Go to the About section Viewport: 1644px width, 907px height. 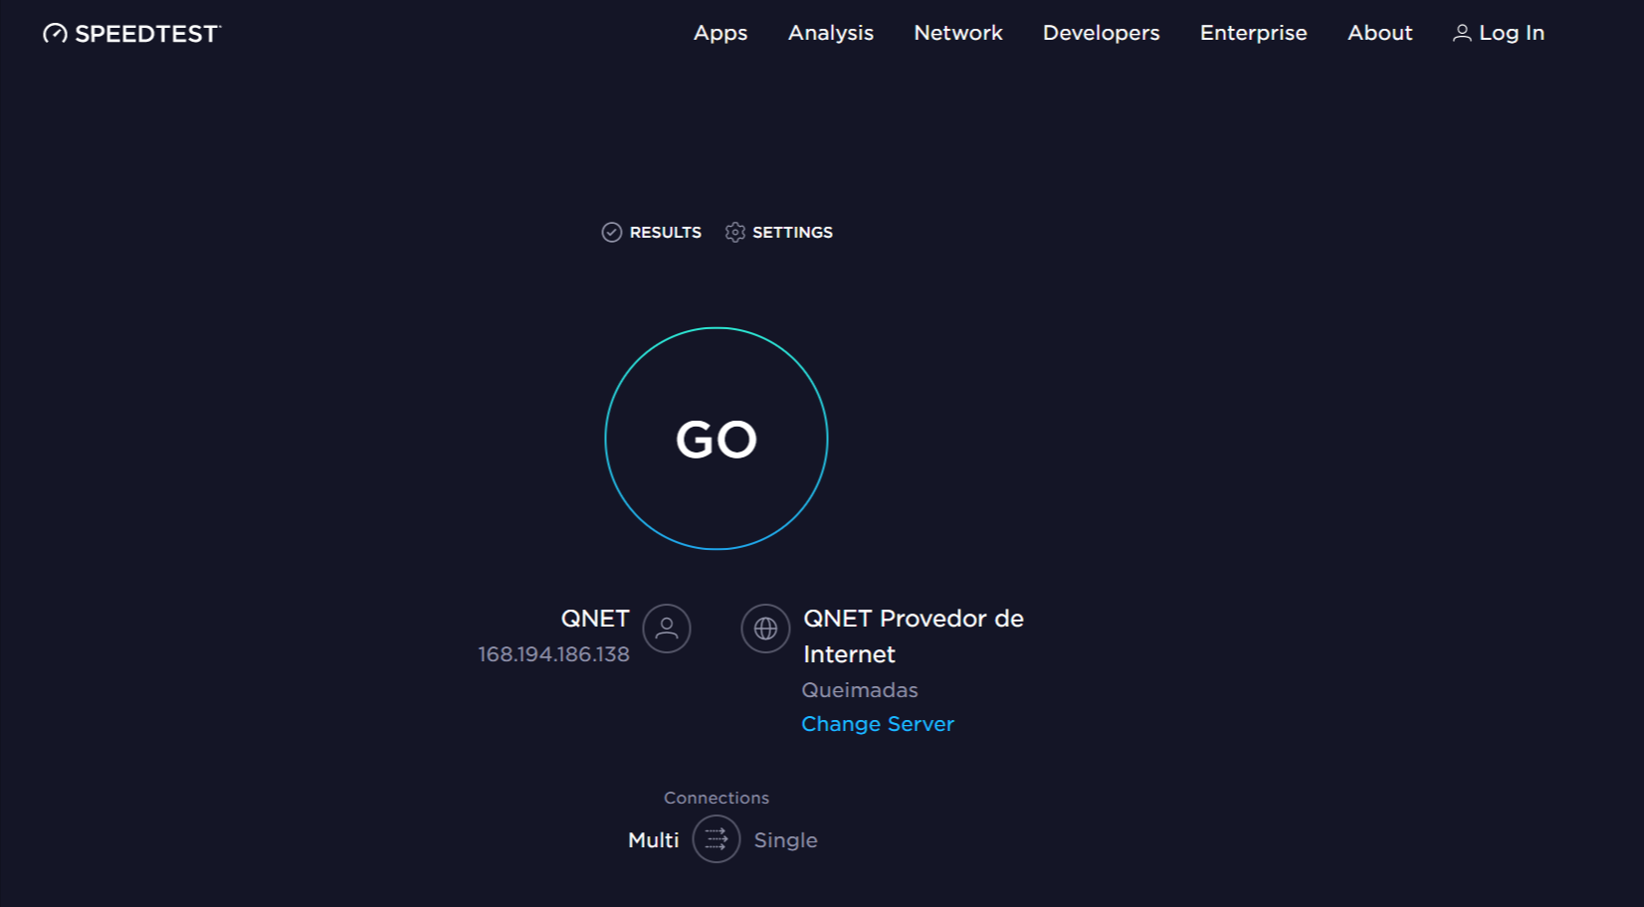click(x=1379, y=33)
